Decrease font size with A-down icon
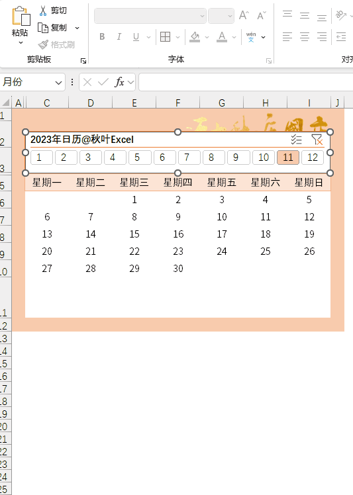This screenshot has height=495, width=353. point(262,15)
